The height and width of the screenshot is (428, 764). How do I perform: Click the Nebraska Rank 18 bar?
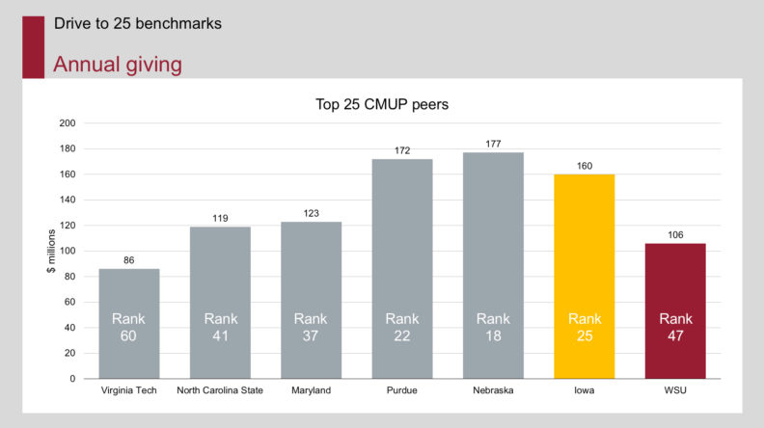pyautogui.click(x=493, y=265)
